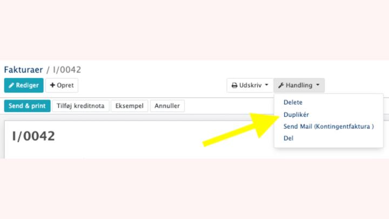Click the pencil icon on Rediger
The image size is (389, 219).
[11, 85]
